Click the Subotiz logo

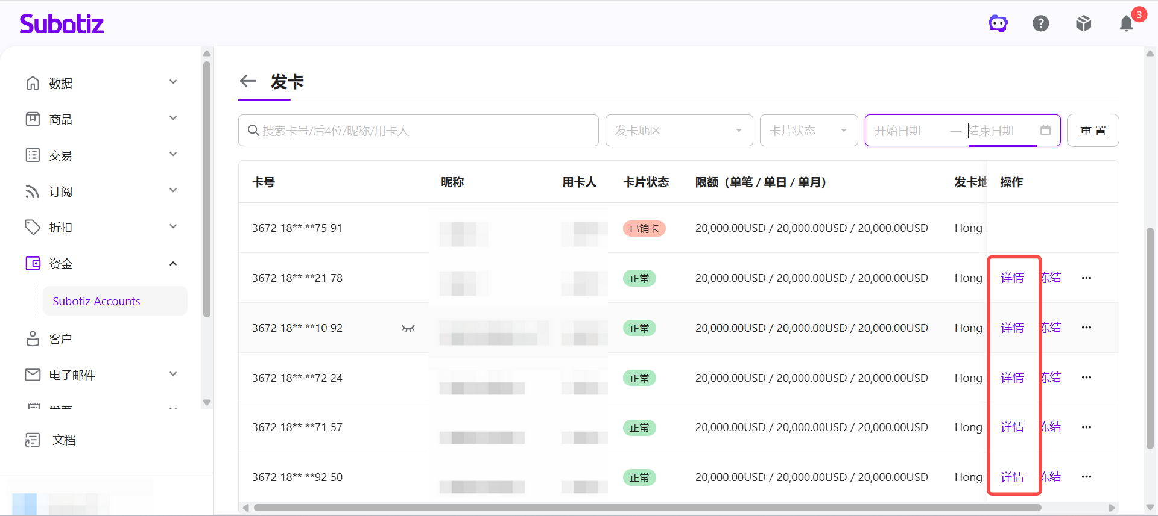pos(62,23)
